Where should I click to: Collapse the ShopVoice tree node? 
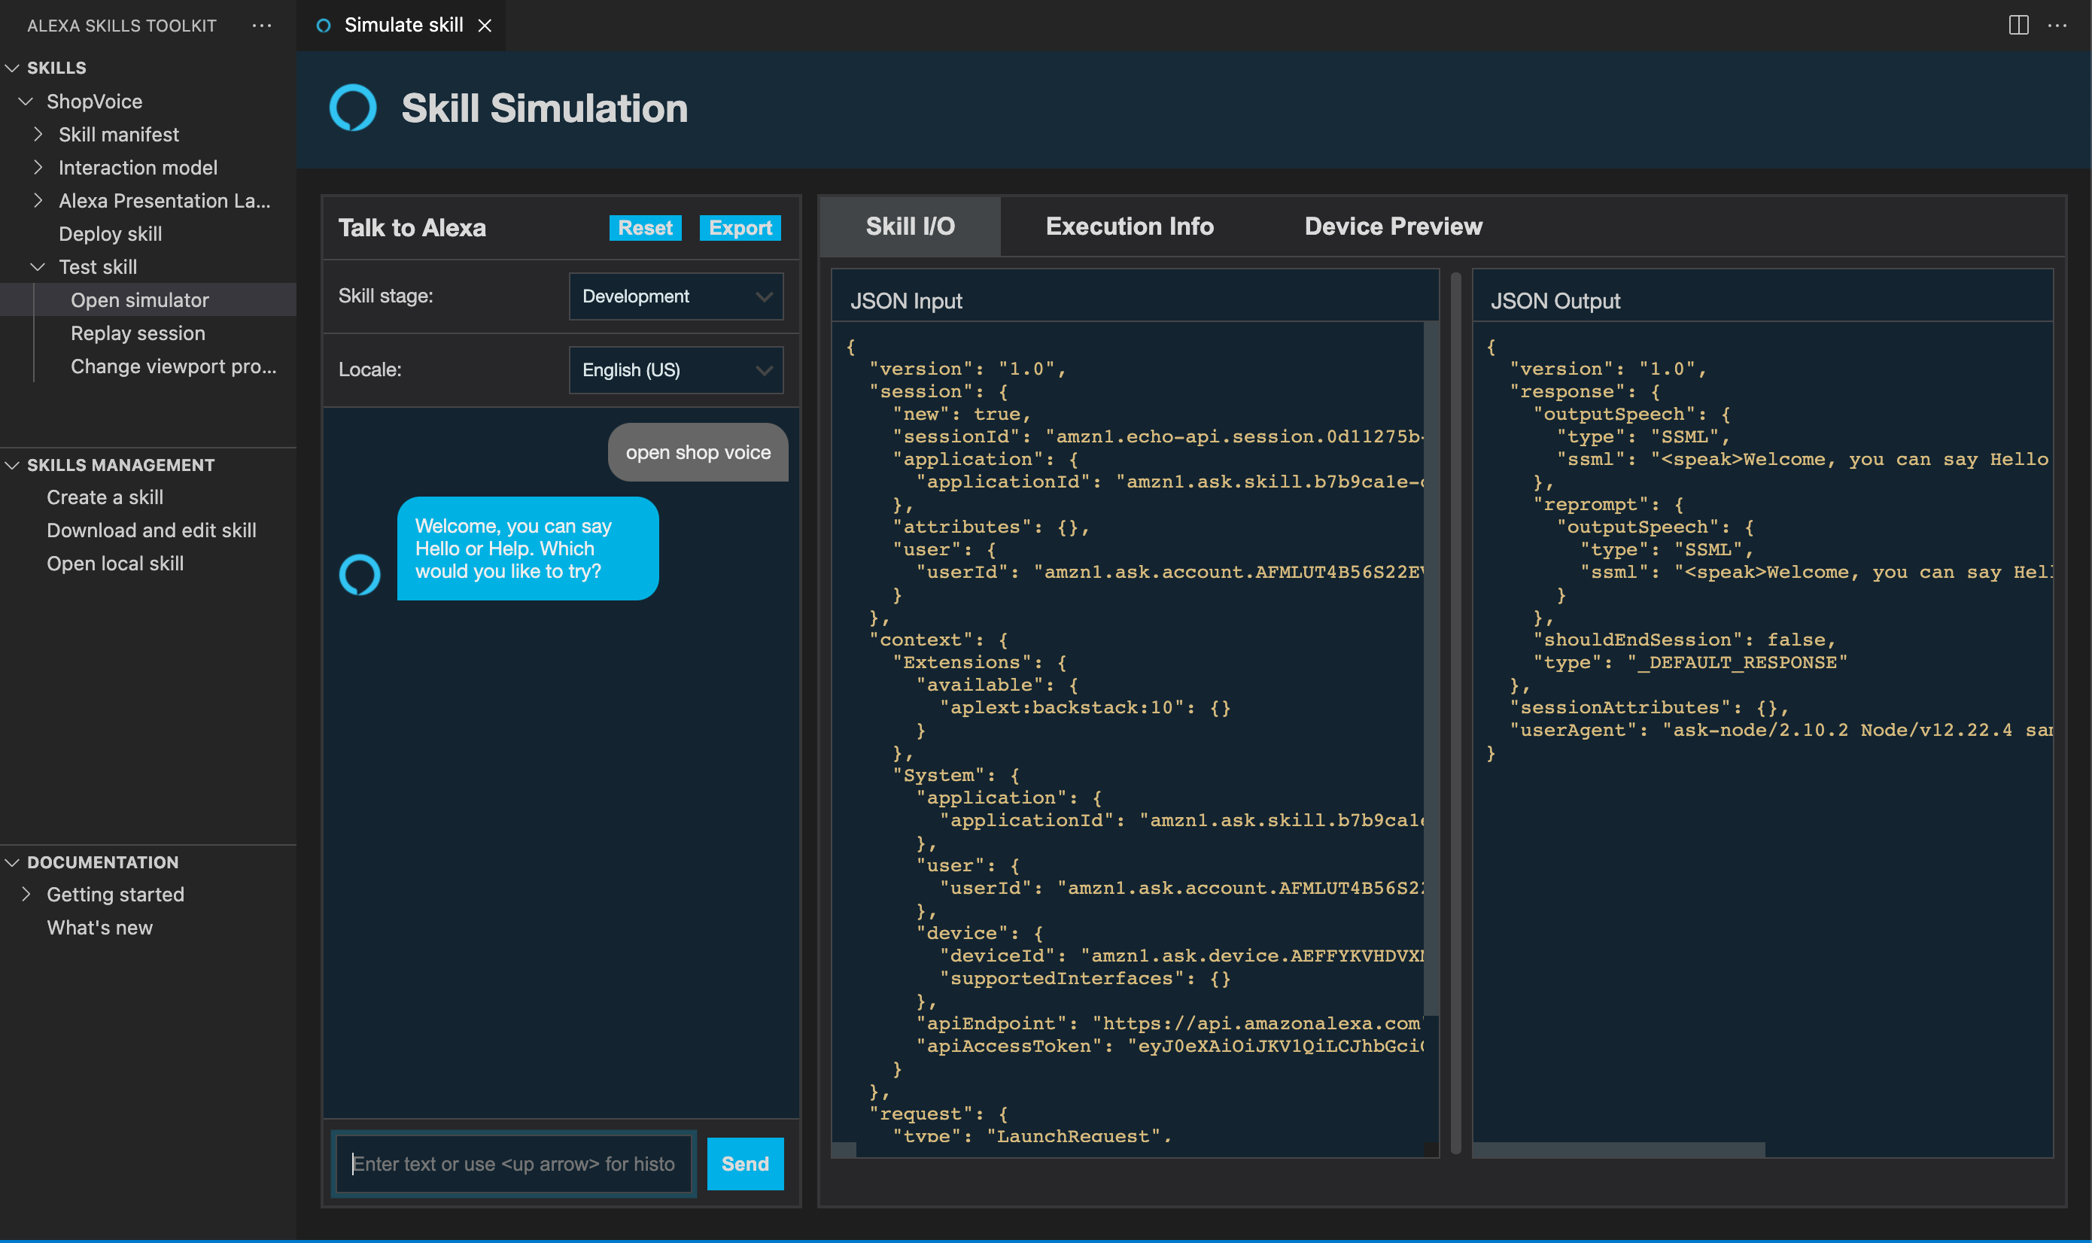[x=26, y=102]
